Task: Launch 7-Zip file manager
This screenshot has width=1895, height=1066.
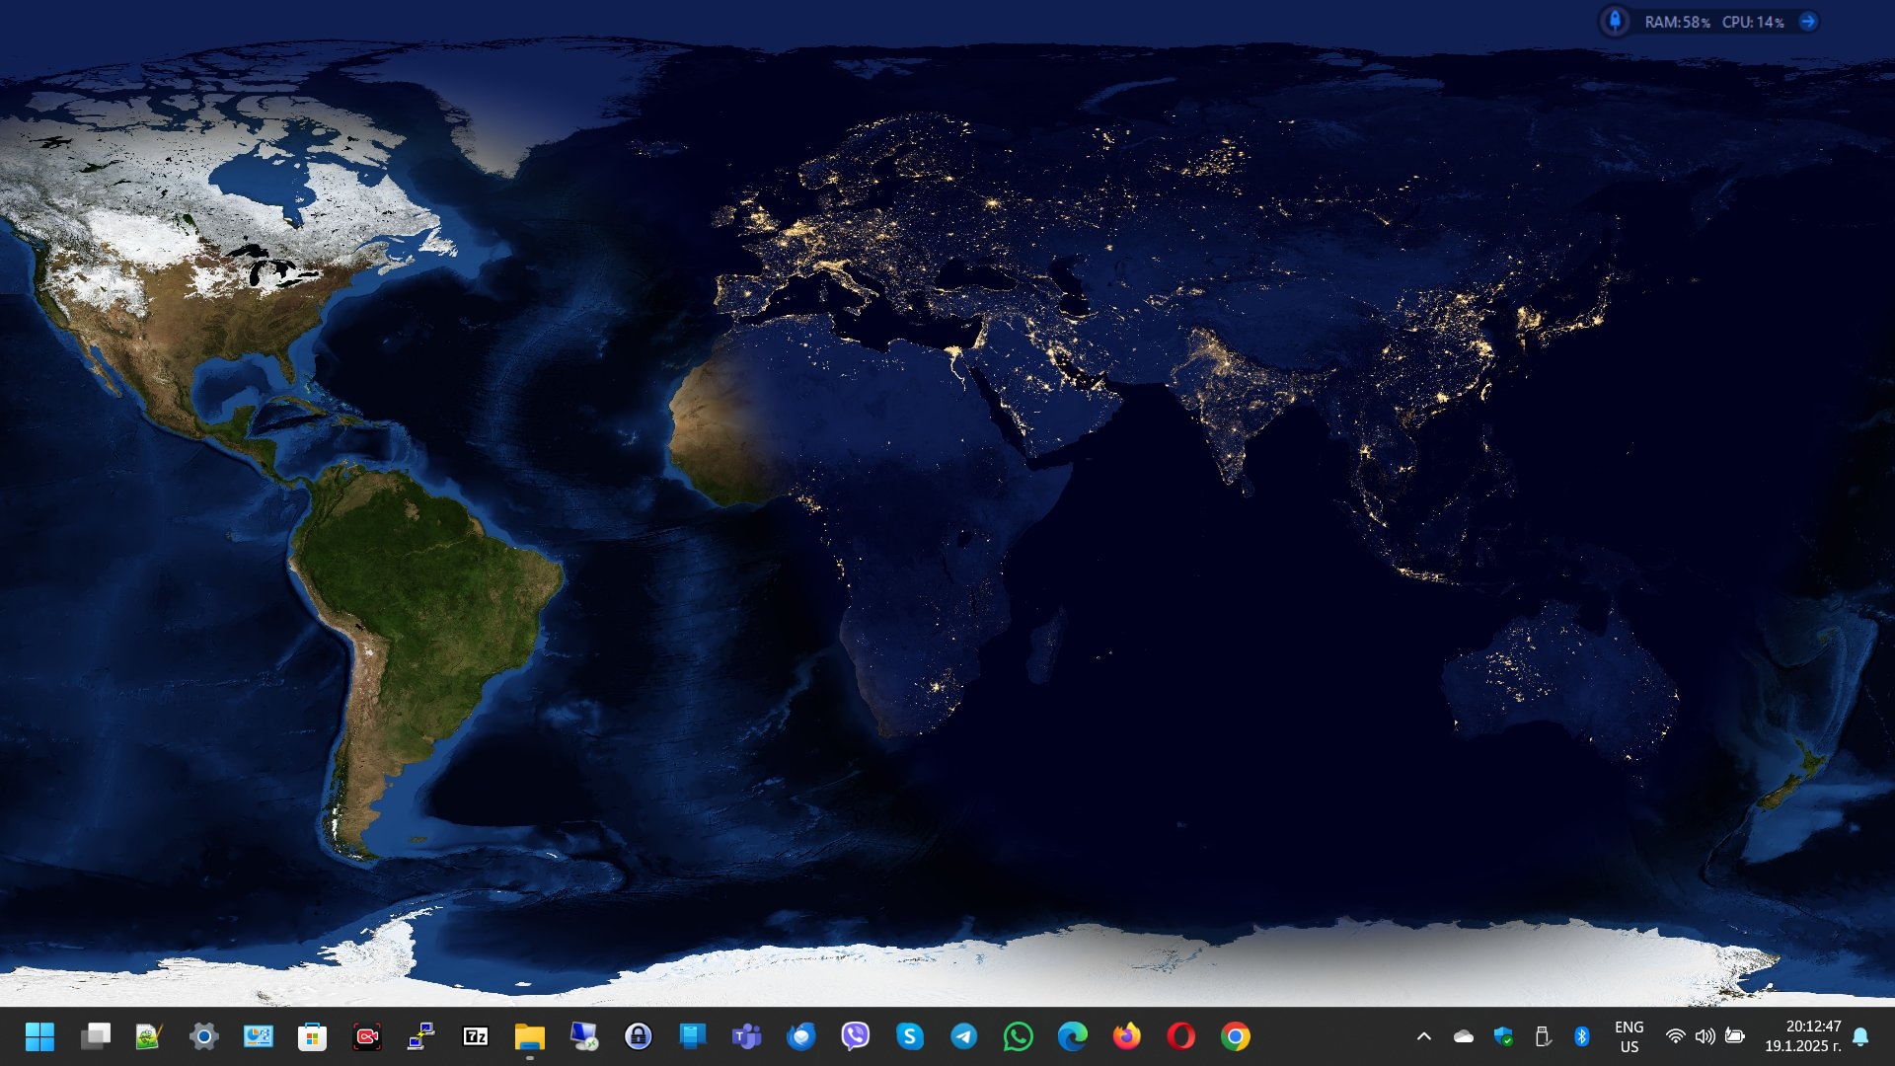Action: tap(476, 1036)
